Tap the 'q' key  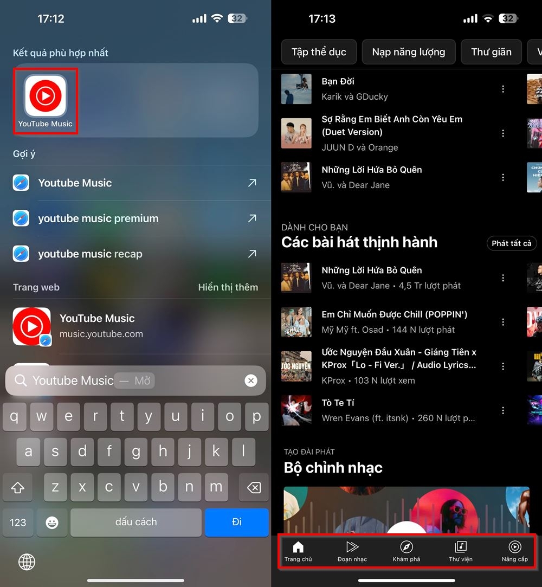(x=14, y=416)
